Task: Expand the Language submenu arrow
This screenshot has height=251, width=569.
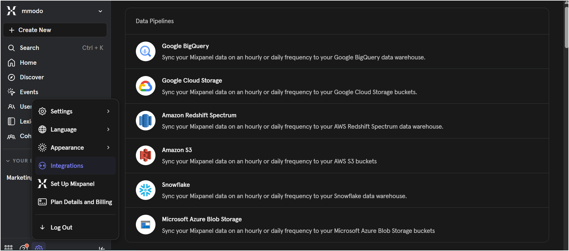Action: pyautogui.click(x=108, y=130)
